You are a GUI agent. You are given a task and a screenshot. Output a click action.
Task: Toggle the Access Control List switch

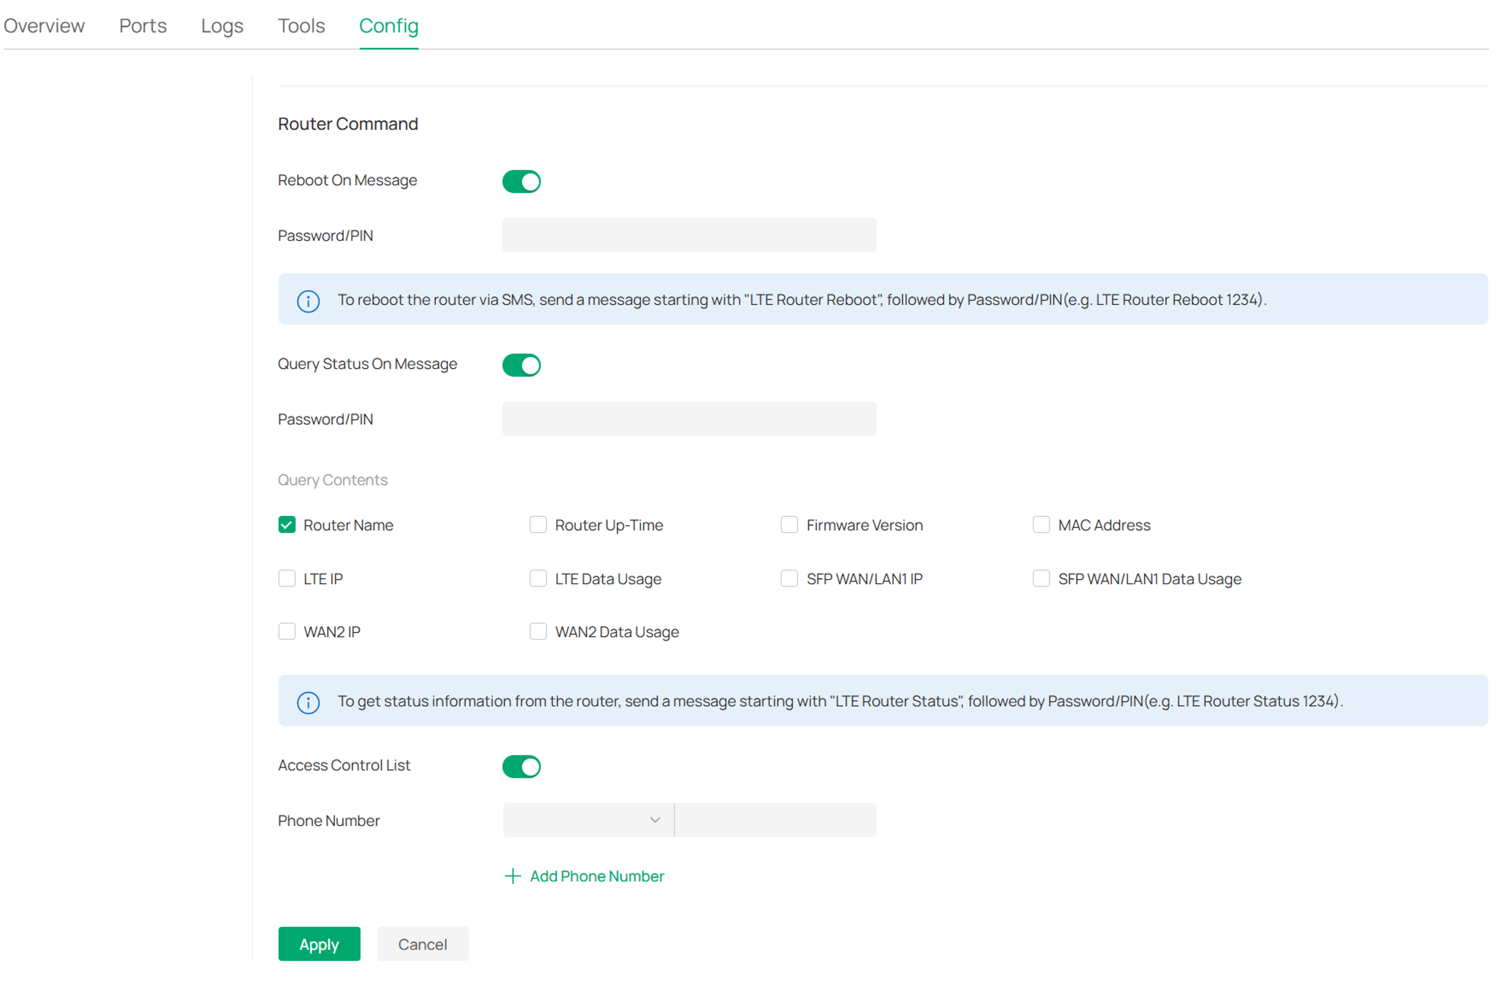[521, 766]
